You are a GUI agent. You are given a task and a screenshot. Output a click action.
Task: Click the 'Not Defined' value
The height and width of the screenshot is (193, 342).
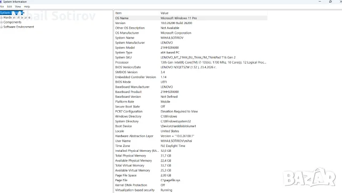(x=169, y=97)
